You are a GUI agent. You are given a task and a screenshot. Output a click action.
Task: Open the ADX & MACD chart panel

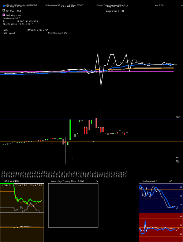(x=22, y=213)
